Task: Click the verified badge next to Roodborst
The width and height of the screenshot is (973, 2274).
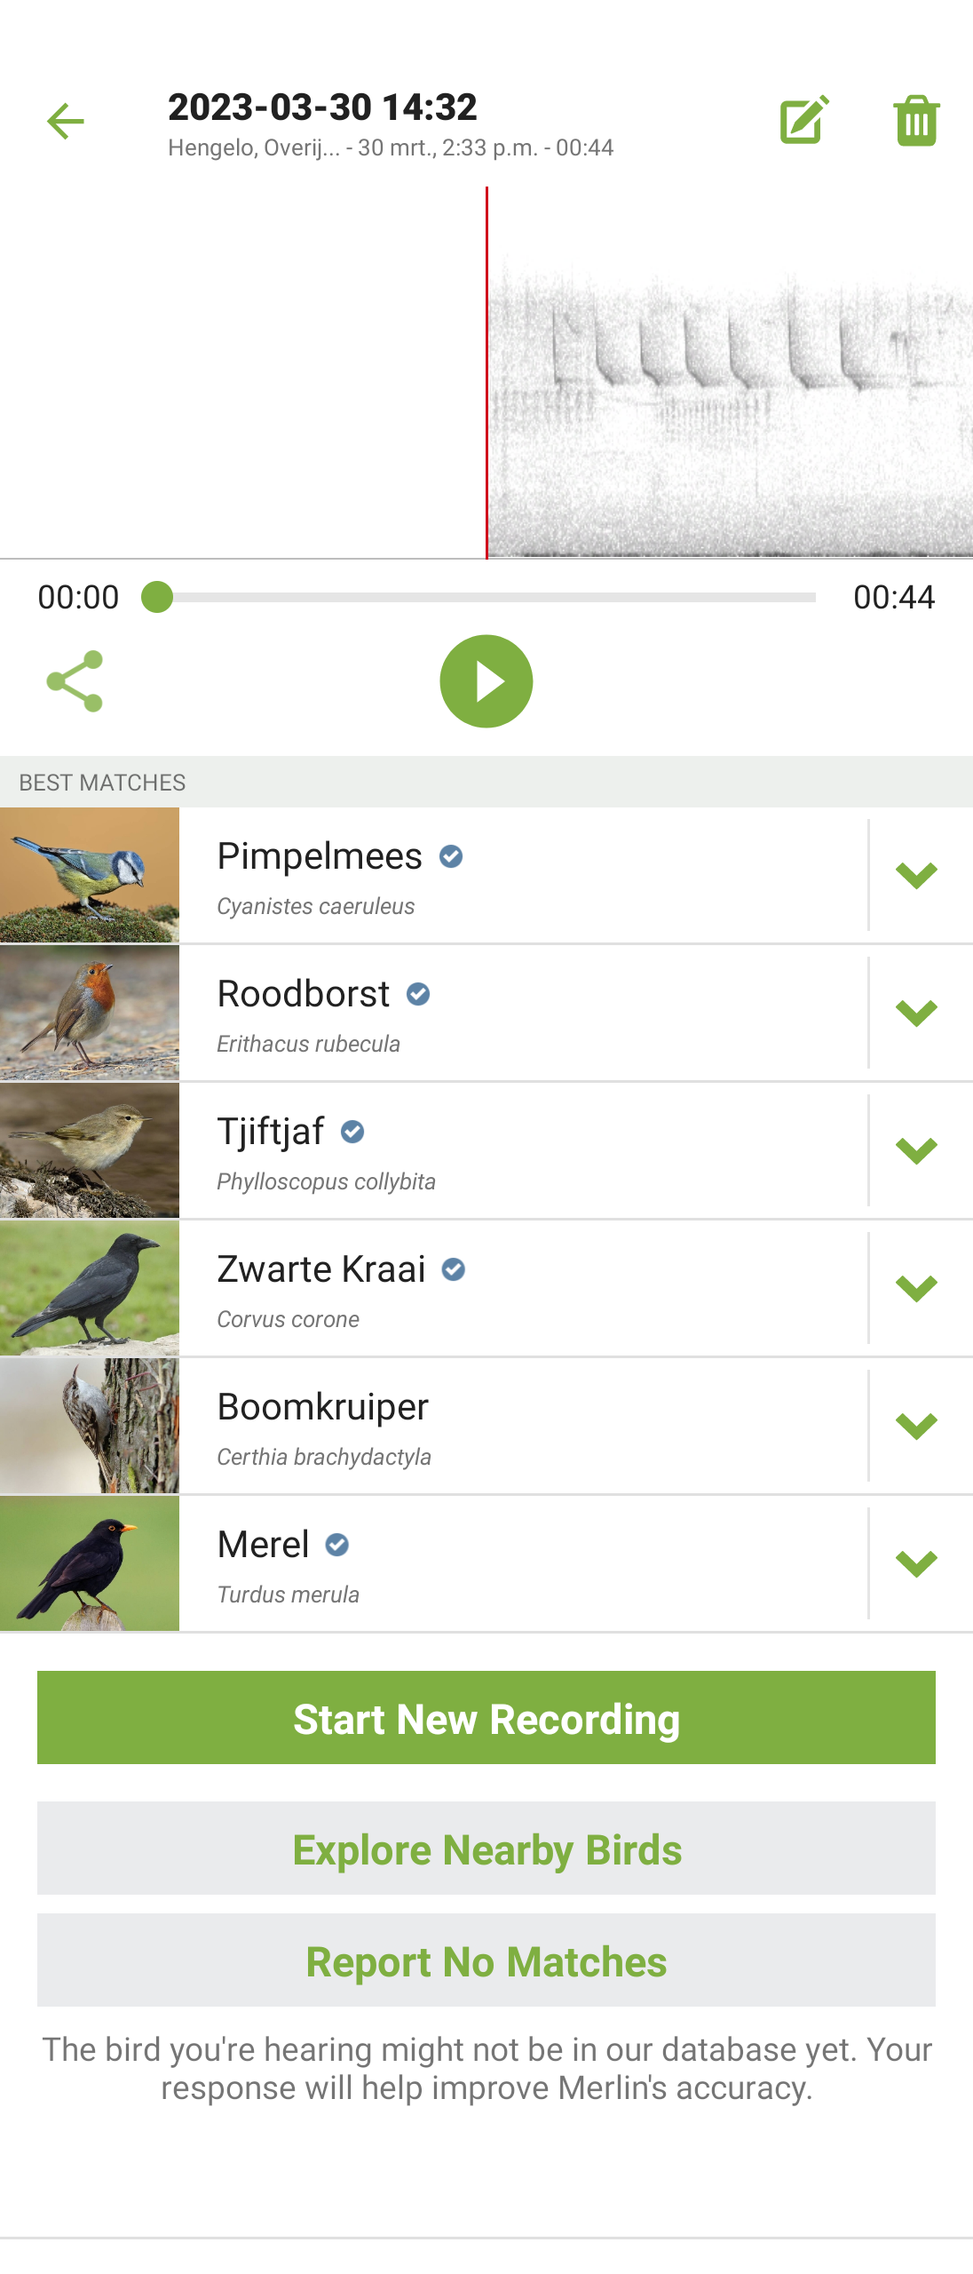Action: (x=418, y=994)
